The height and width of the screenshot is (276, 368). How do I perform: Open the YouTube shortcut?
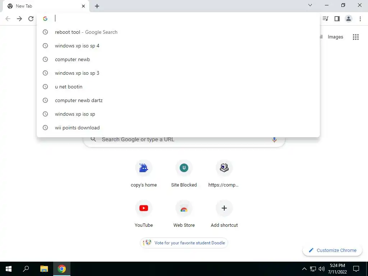tap(144, 214)
